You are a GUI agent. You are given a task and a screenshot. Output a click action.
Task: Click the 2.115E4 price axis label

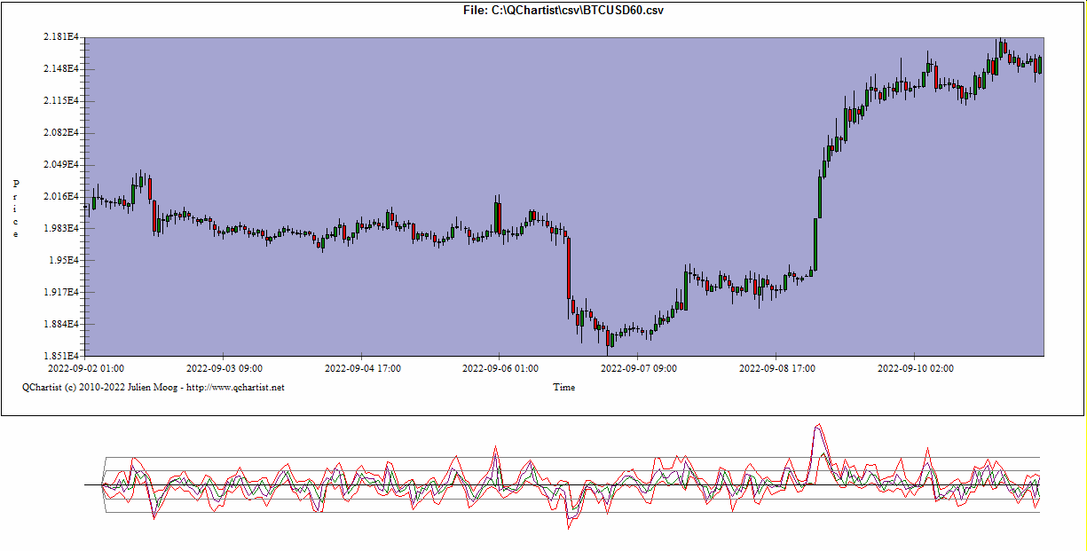click(61, 100)
